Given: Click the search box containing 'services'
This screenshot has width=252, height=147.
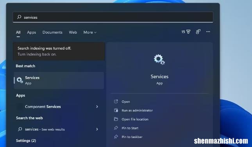Looking at the screenshot, I should point(113,17).
